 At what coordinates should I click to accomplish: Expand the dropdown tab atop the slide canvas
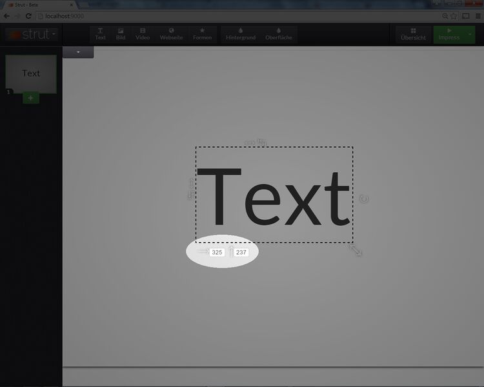click(78, 52)
